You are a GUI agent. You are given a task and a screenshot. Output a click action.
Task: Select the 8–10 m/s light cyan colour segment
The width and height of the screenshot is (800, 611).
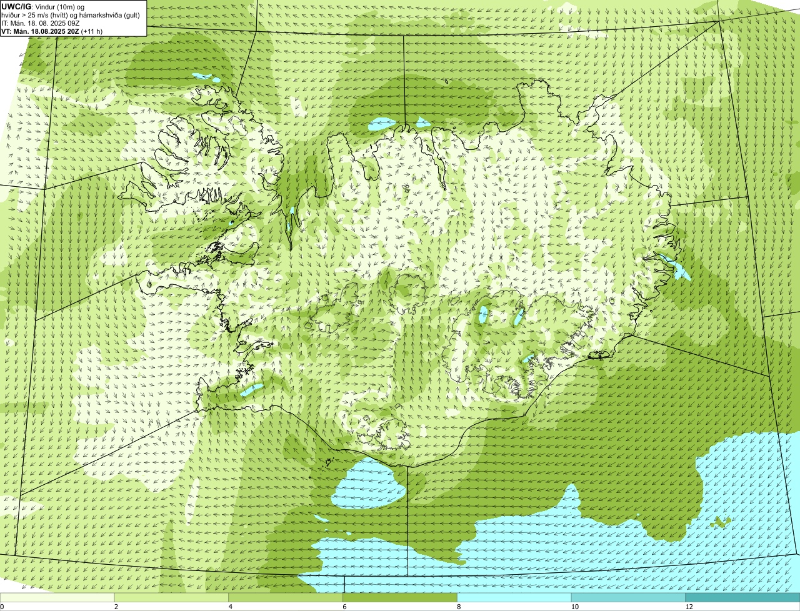(x=515, y=597)
